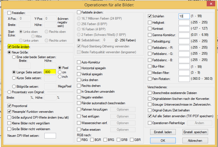Click Einstell. speichern button

195,132
